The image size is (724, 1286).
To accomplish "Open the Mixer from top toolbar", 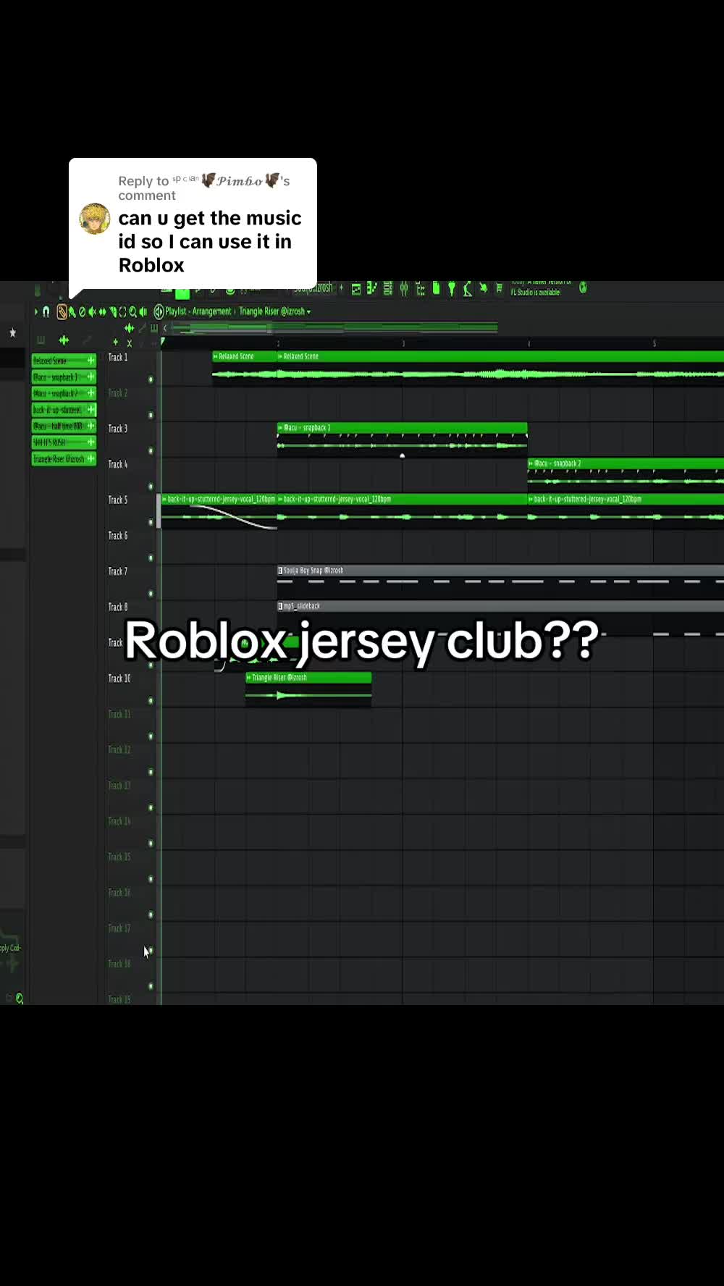I will point(403,288).
